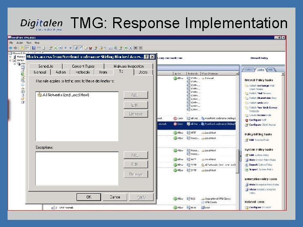Click the icon beside Hide Enterprise Policy Rules
303x227 pixels.
pos(247,185)
